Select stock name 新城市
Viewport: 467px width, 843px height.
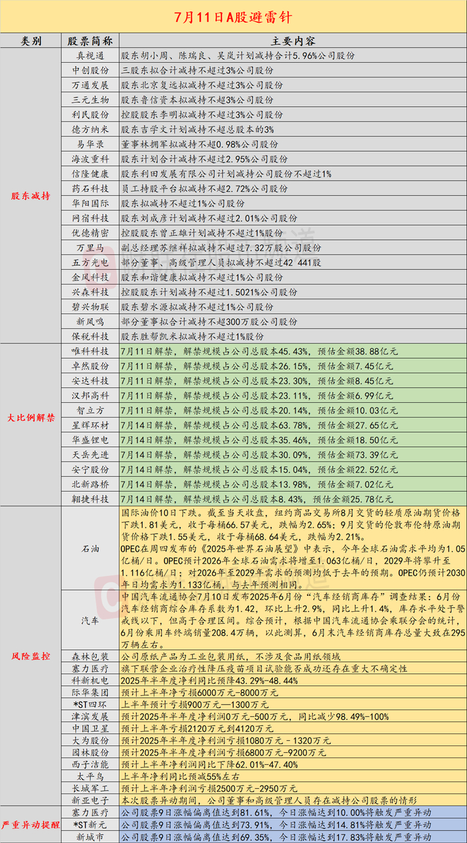coord(90,836)
